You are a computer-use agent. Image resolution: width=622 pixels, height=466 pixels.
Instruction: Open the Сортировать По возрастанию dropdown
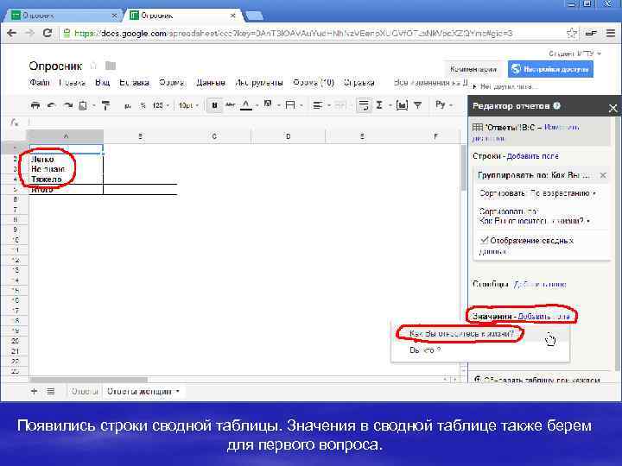coord(537,193)
